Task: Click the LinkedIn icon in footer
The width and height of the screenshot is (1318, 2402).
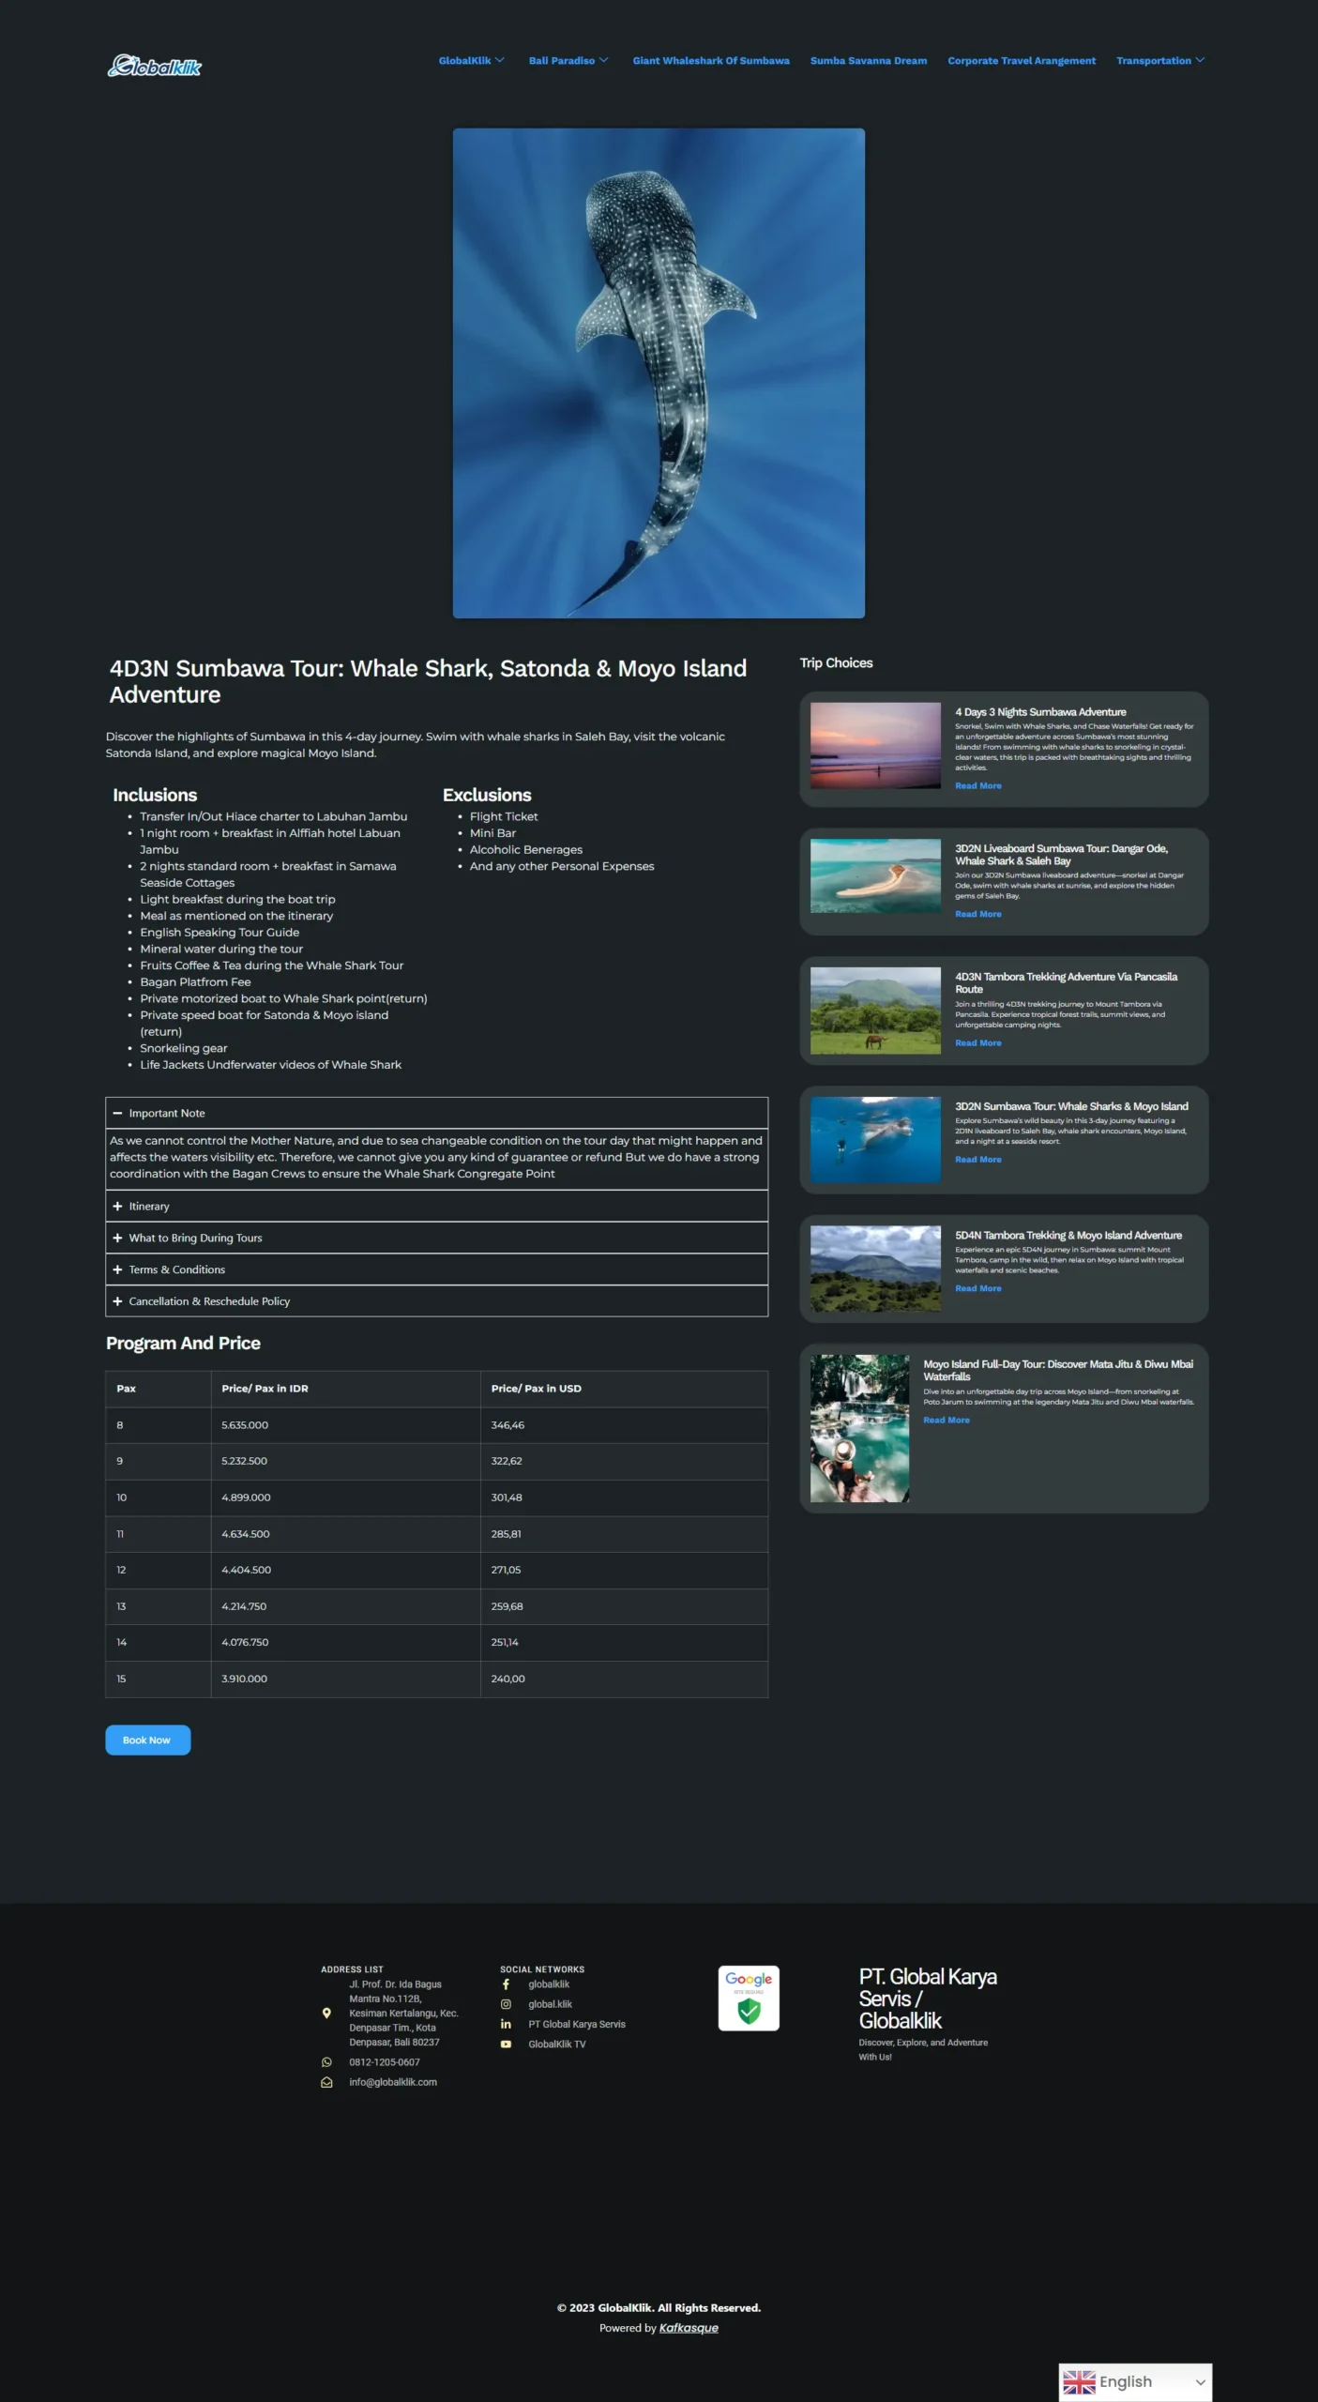Action: click(x=506, y=2024)
